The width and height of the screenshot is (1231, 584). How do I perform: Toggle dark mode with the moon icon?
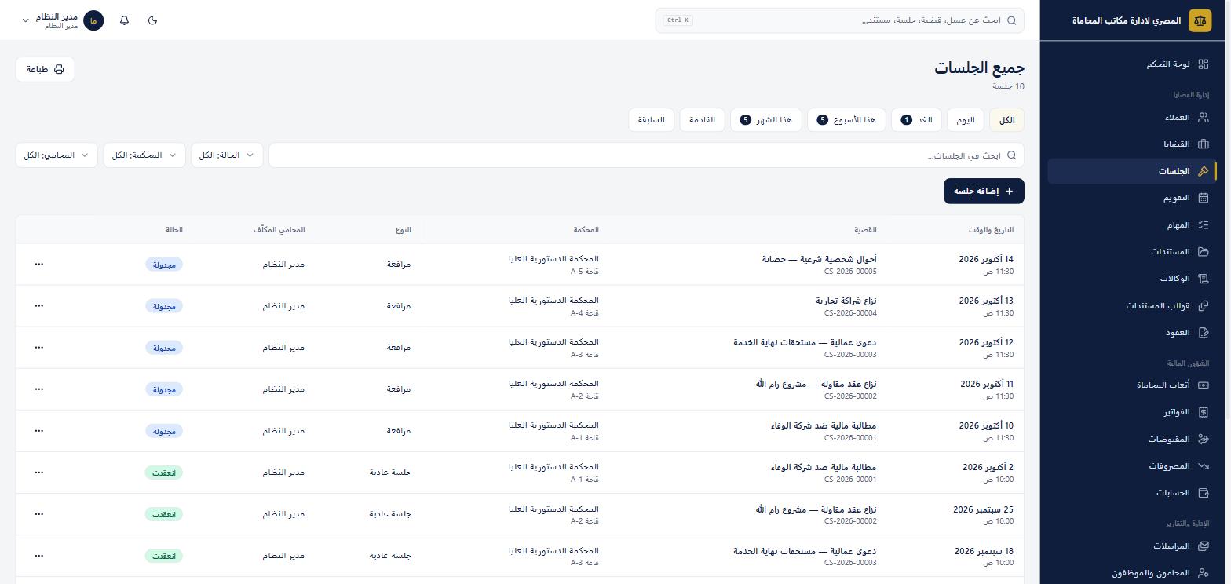click(x=152, y=20)
